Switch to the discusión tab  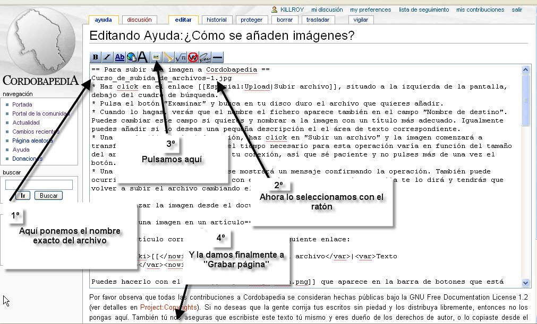pos(139,20)
